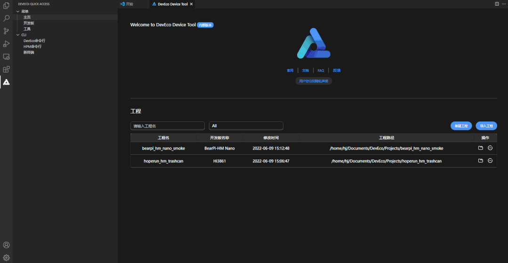This screenshot has height=263, width=508.
Task: Switch to the DevEco Device Tool tab
Action: [x=172, y=4]
